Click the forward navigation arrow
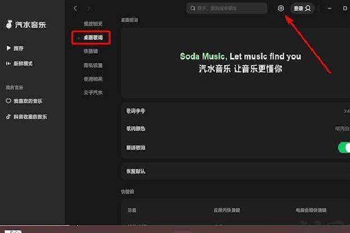350x233 pixels. click(x=89, y=8)
